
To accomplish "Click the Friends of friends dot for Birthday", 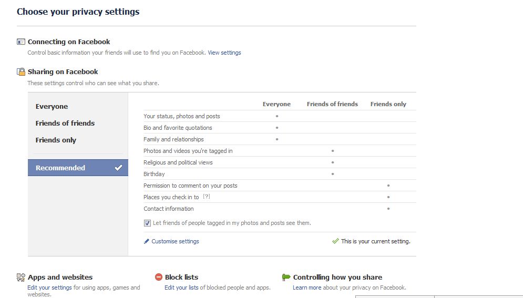I will click(x=333, y=174).
